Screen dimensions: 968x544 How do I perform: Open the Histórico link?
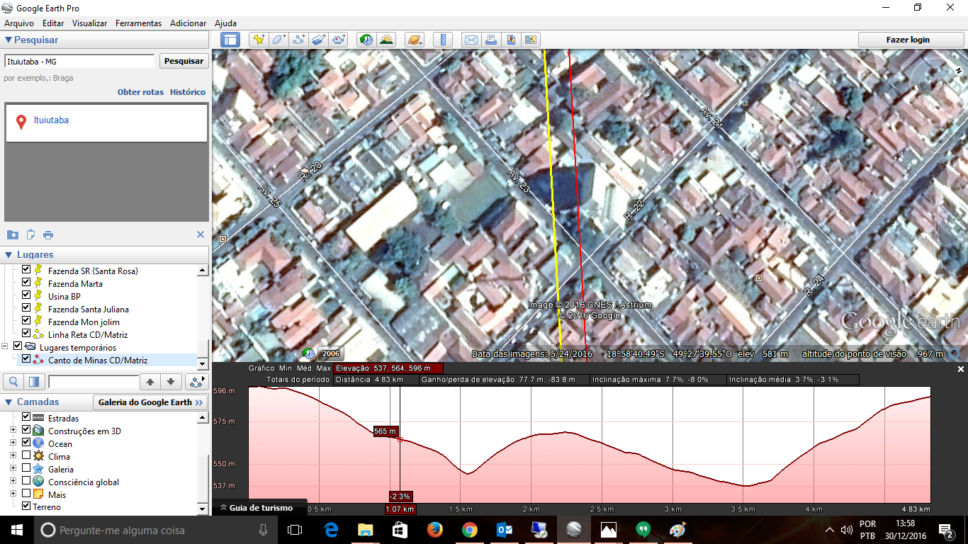pos(188,92)
